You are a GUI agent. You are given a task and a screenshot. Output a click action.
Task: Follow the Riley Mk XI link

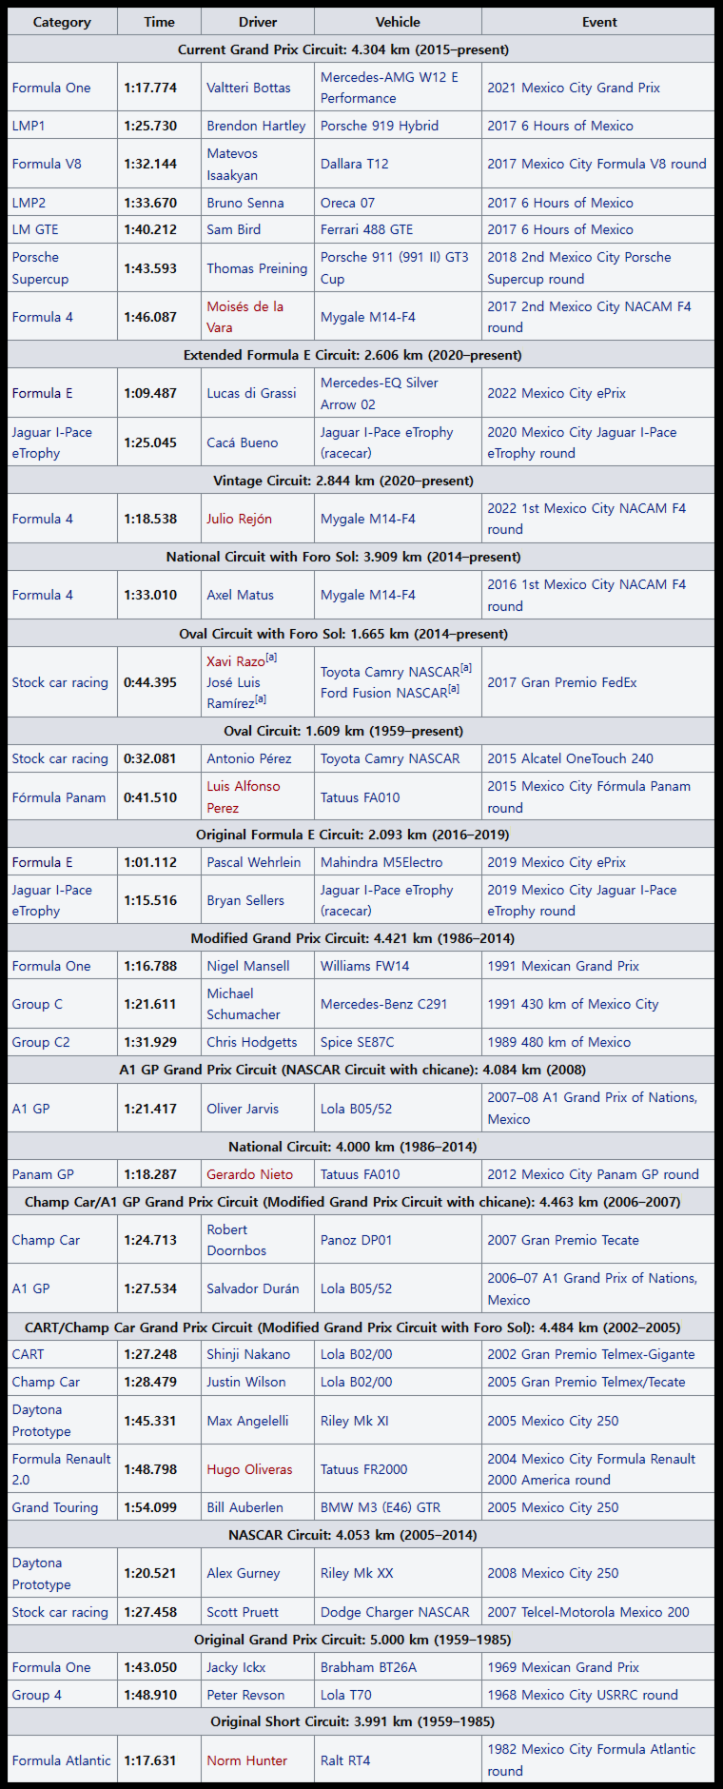click(x=354, y=1421)
